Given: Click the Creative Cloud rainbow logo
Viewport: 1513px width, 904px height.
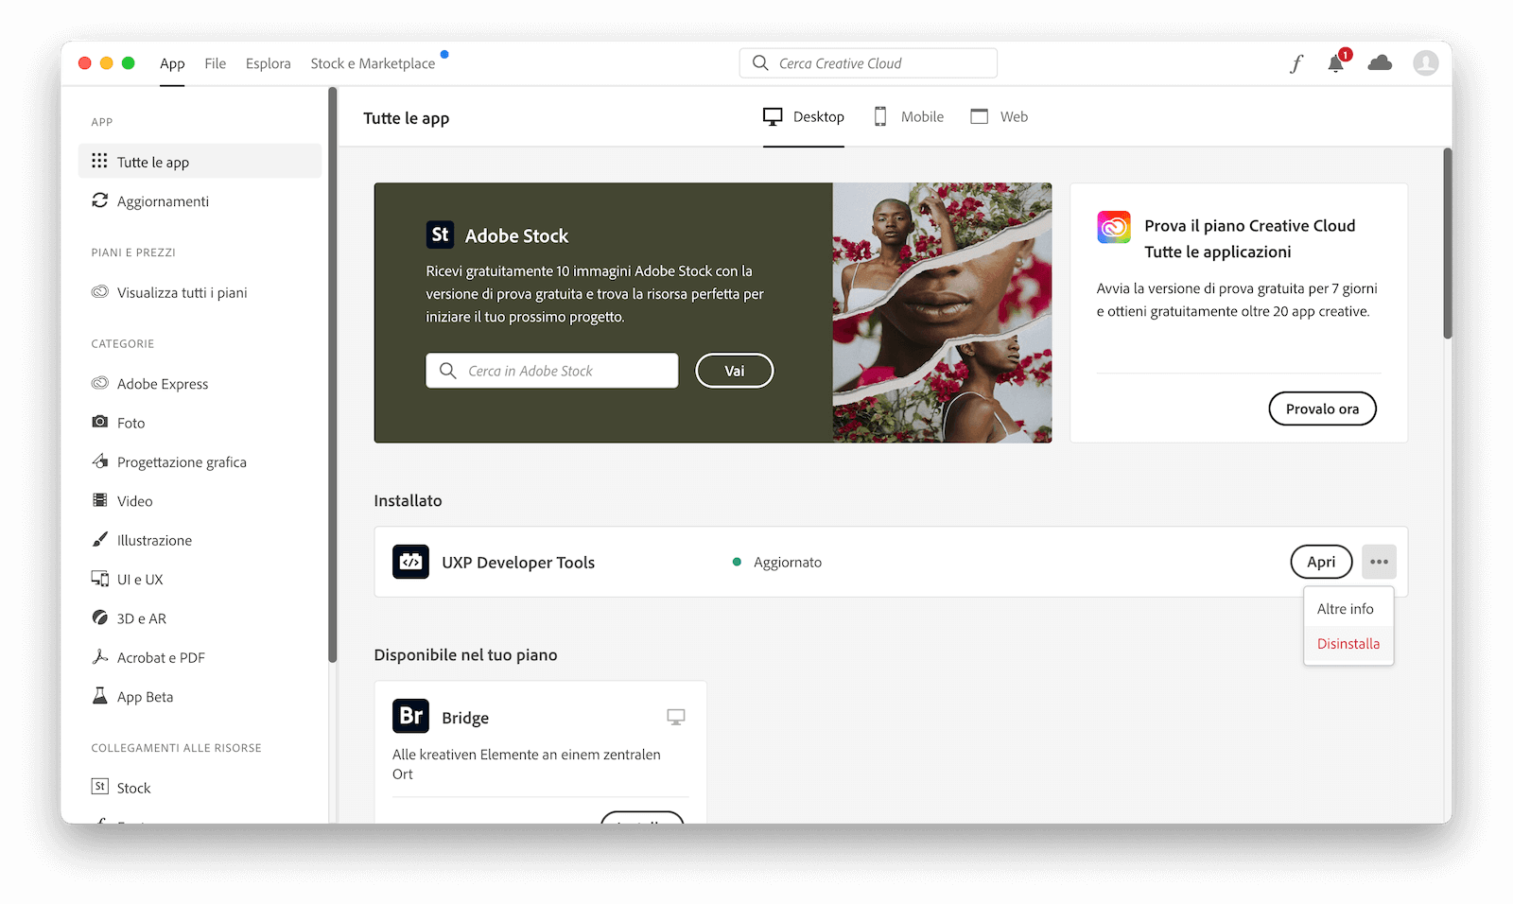Looking at the screenshot, I should click(x=1114, y=227).
